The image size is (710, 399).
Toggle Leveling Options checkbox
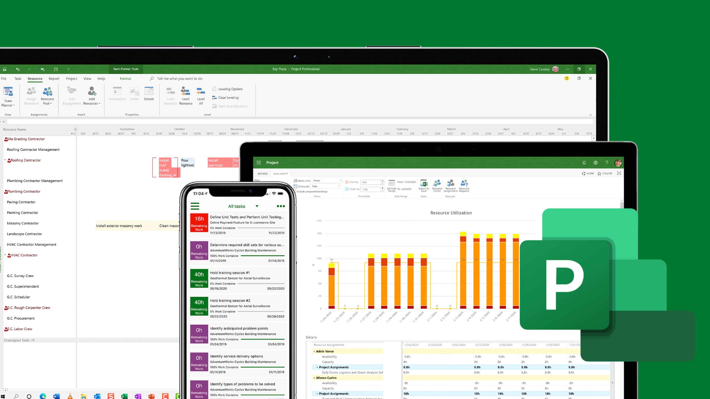click(227, 89)
